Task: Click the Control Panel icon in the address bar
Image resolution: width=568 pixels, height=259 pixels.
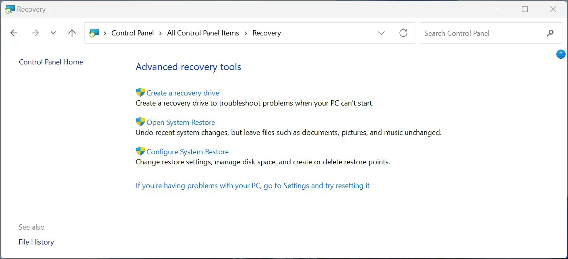Action: tap(94, 33)
